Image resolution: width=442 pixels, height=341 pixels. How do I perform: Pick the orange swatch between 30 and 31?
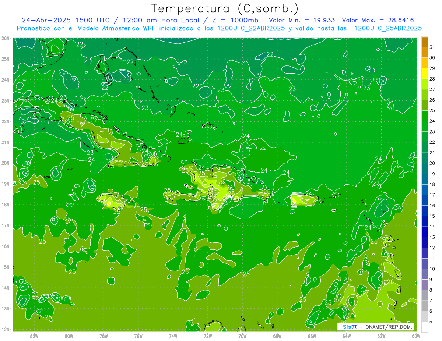click(x=425, y=53)
